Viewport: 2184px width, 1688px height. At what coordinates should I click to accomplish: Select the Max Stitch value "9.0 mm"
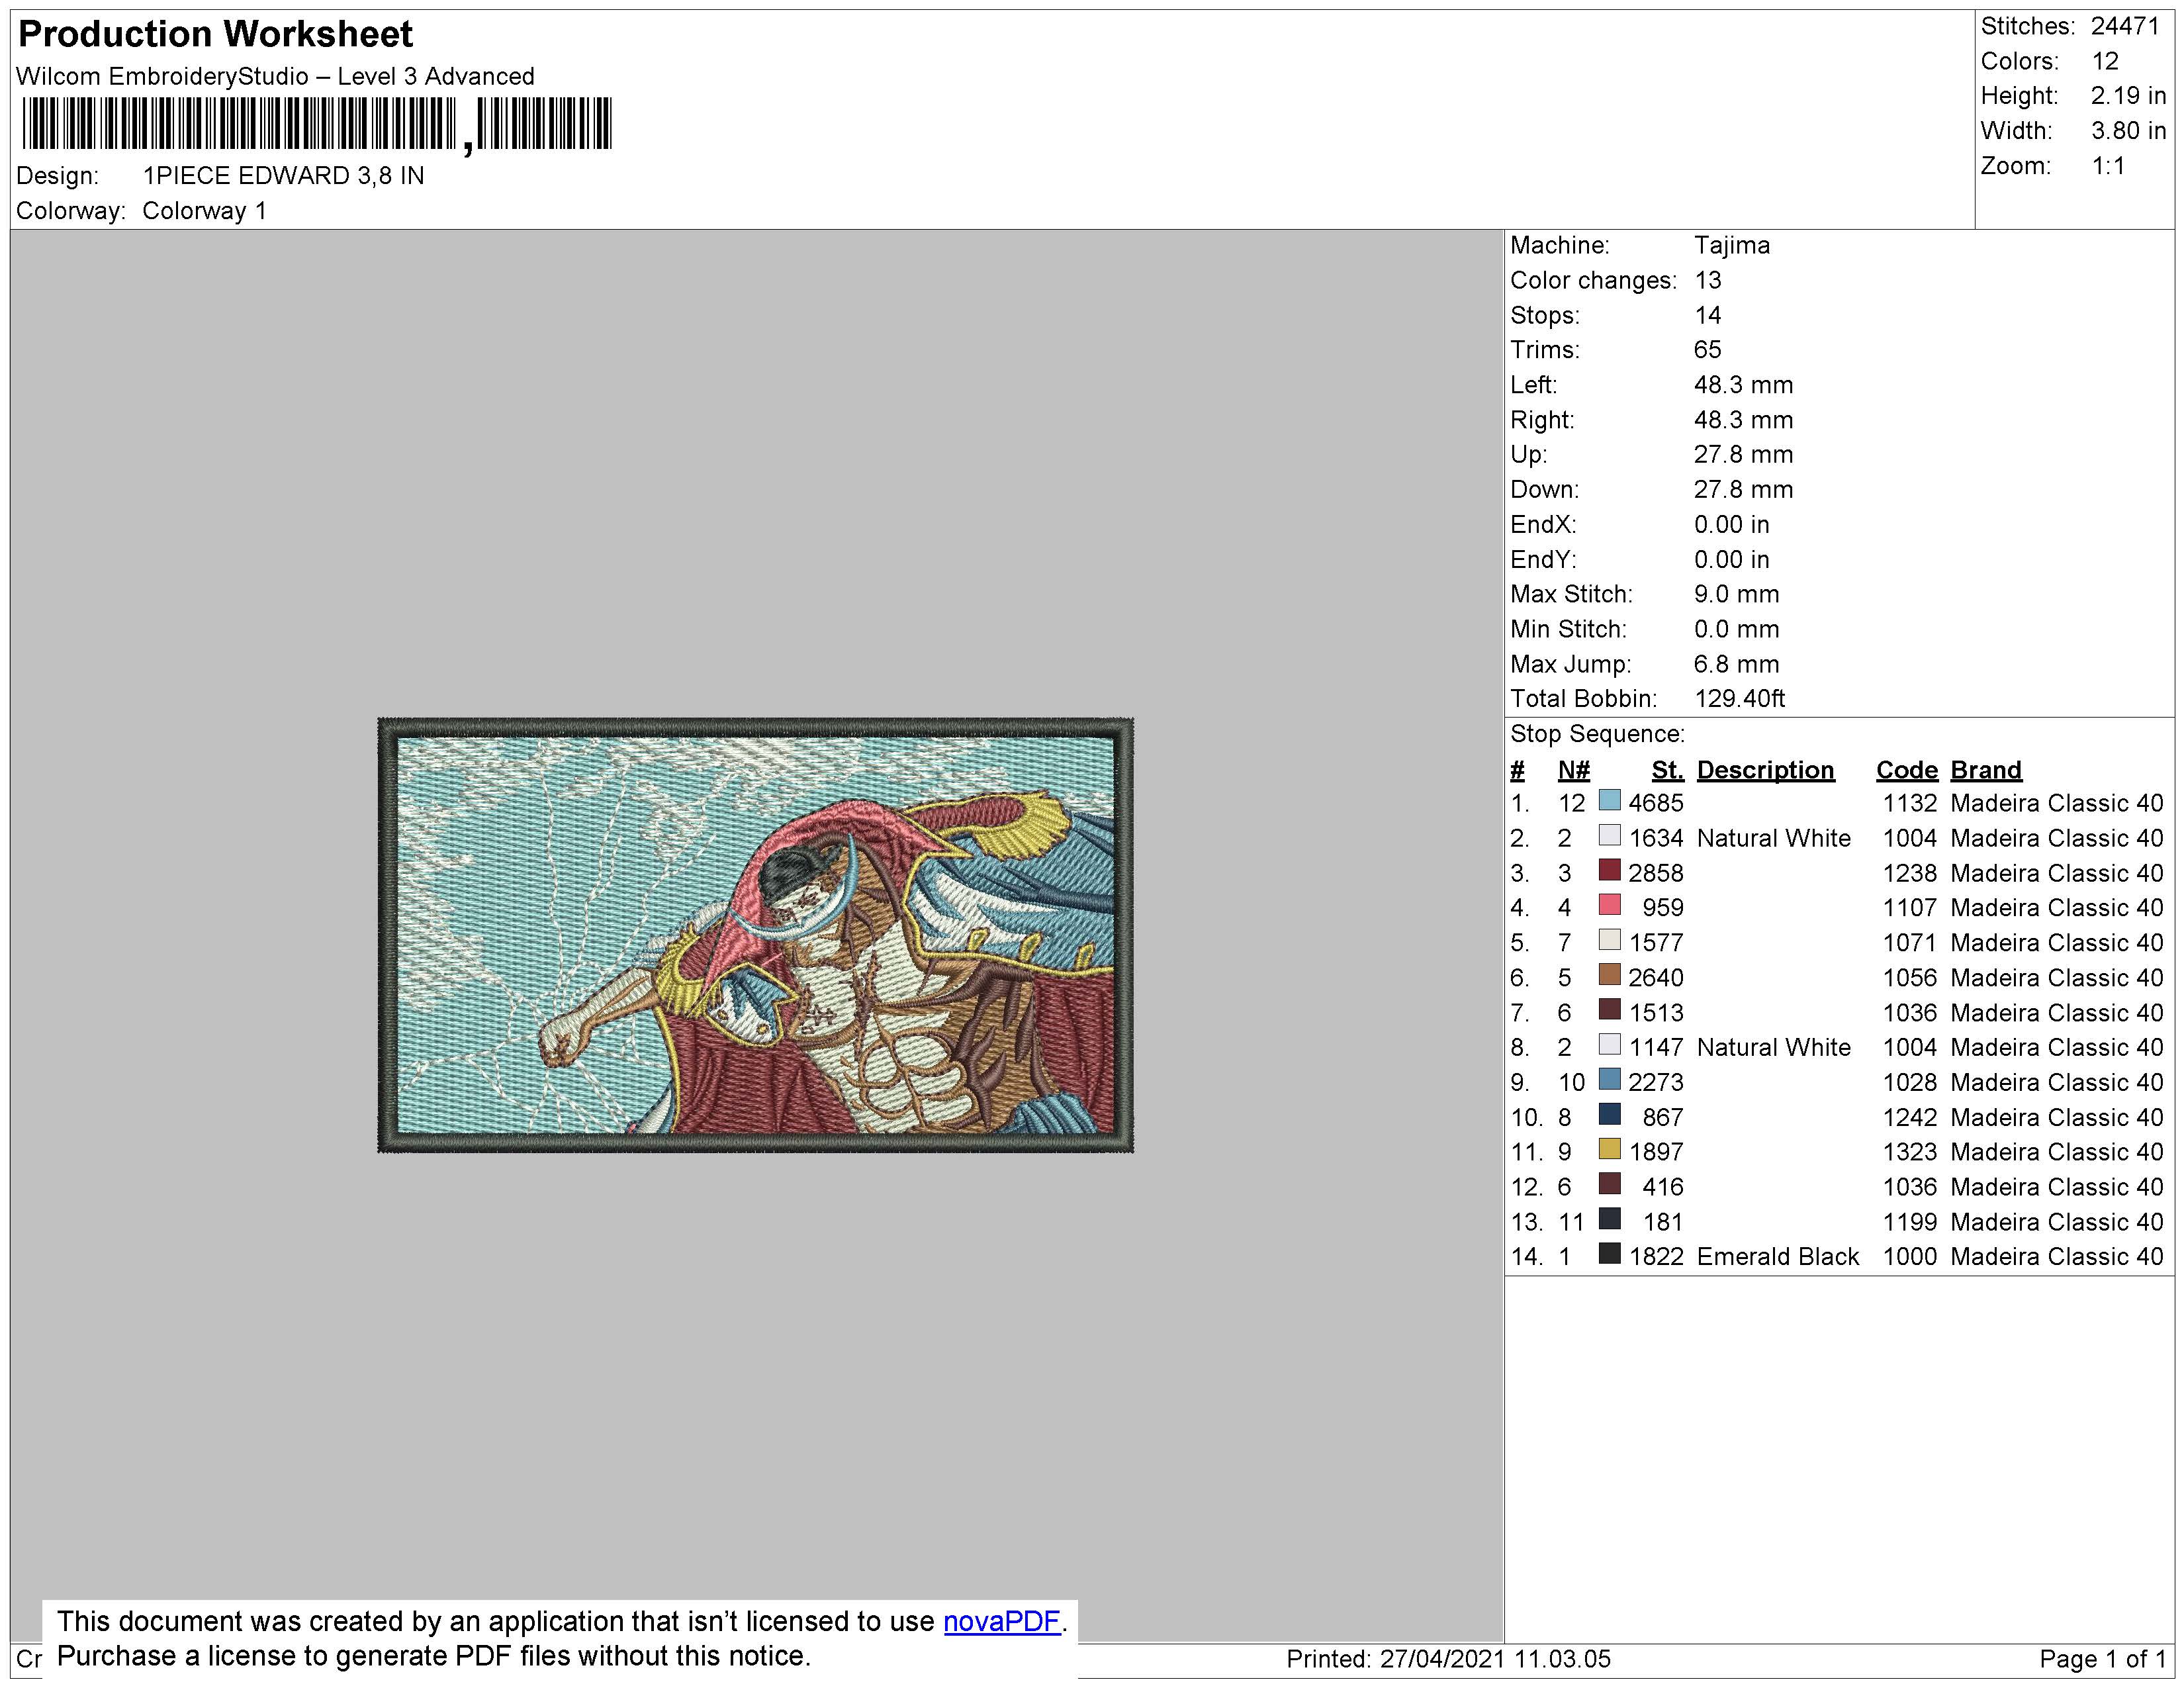1736,594
